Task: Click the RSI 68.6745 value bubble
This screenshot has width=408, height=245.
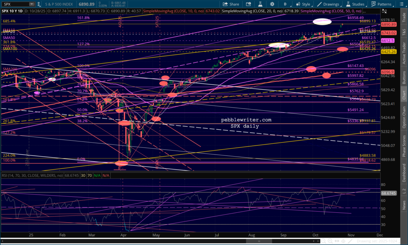Action: click(x=389, y=193)
